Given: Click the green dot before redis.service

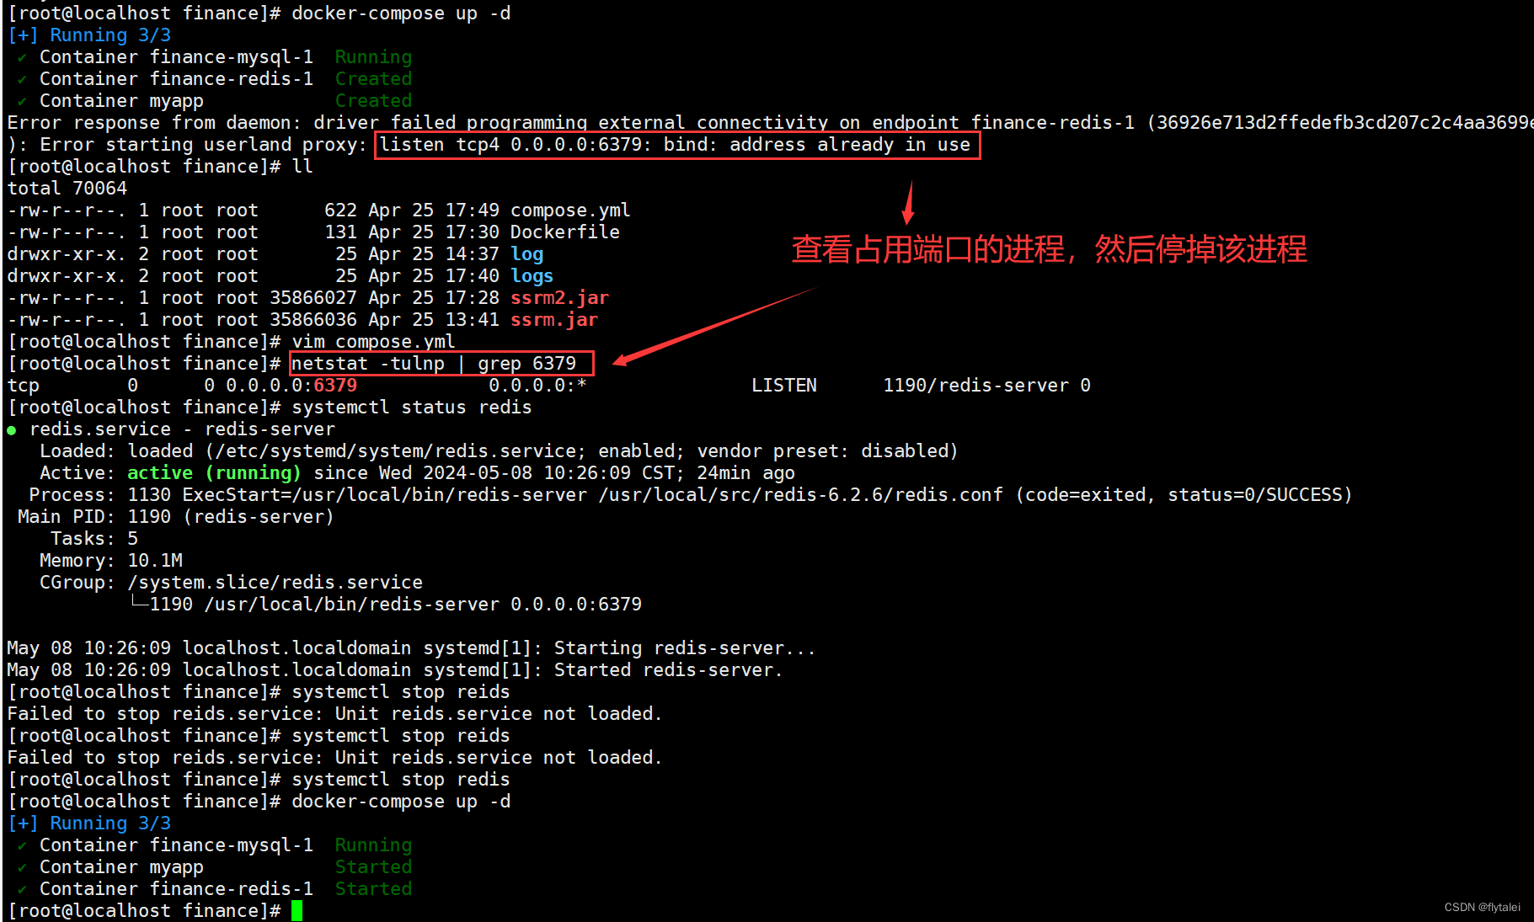Looking at the screenshot, I should [12, 430].
